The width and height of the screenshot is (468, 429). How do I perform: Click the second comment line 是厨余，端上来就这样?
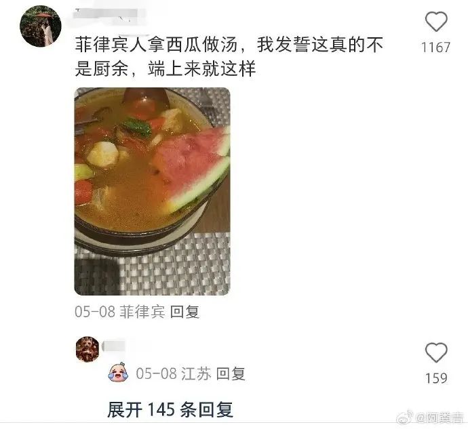tap(165, 68)
